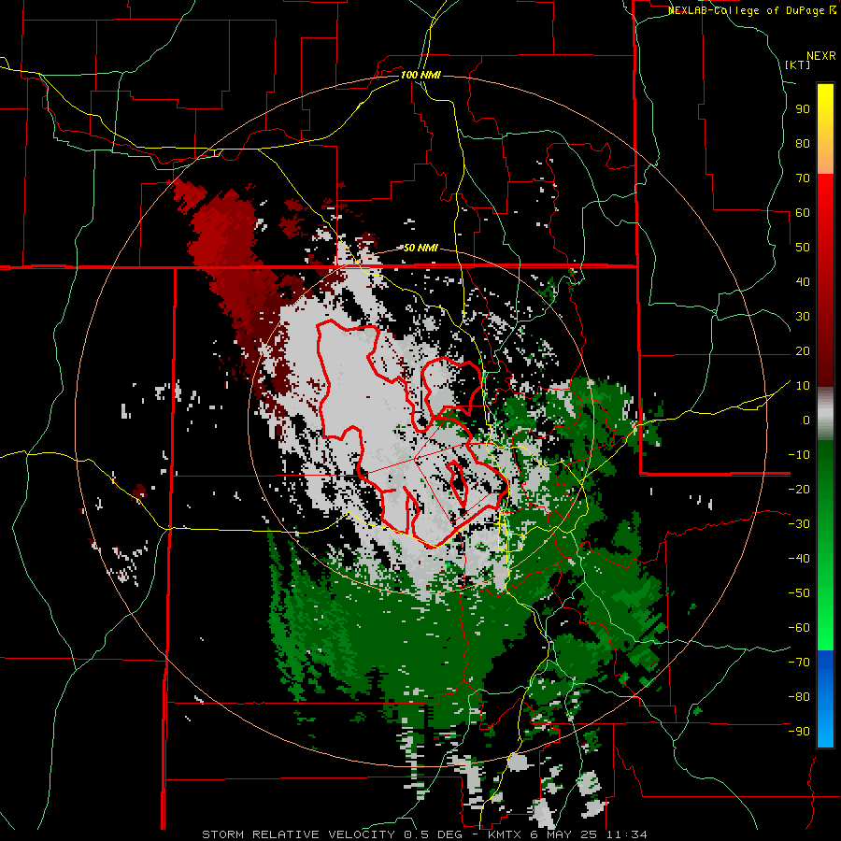Image resolution: width=841 pixels, height=841 pixels.
Task: Click the gray zero-velocity segment of color bar
Action: pos(825,414)
